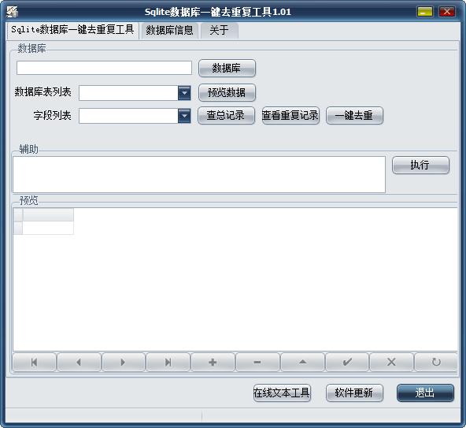Jump to last record in navigator
This screenshot has height=428, width=466.
(x=168, y=362)
